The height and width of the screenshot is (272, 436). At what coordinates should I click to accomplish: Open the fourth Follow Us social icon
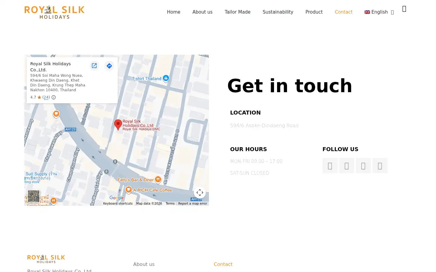pyautogui.click(x=380, y=166)
